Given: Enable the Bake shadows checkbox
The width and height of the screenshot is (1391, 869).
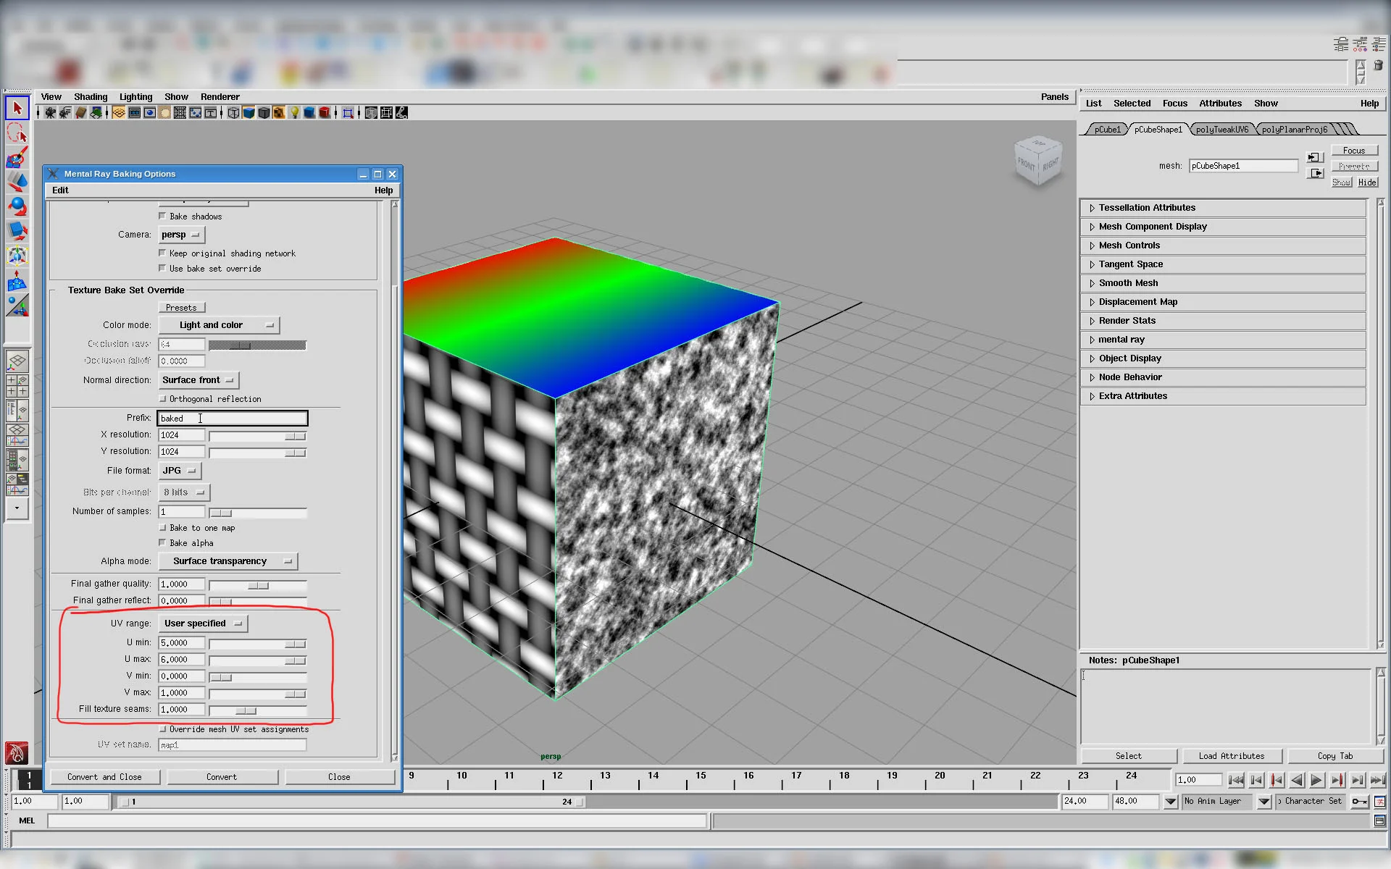Looking at the screenshot, I should click(x=162, y=216).
